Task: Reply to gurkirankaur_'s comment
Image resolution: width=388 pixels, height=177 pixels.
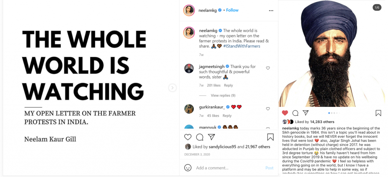Action: [227, 115]
